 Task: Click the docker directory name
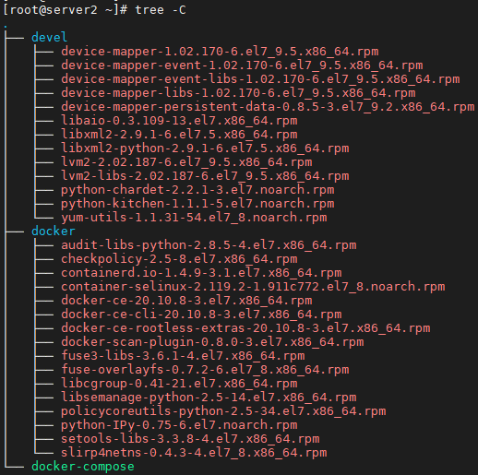54,231
